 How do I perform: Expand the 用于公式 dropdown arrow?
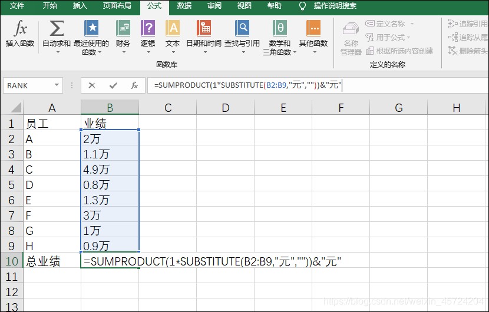point(408,38)
